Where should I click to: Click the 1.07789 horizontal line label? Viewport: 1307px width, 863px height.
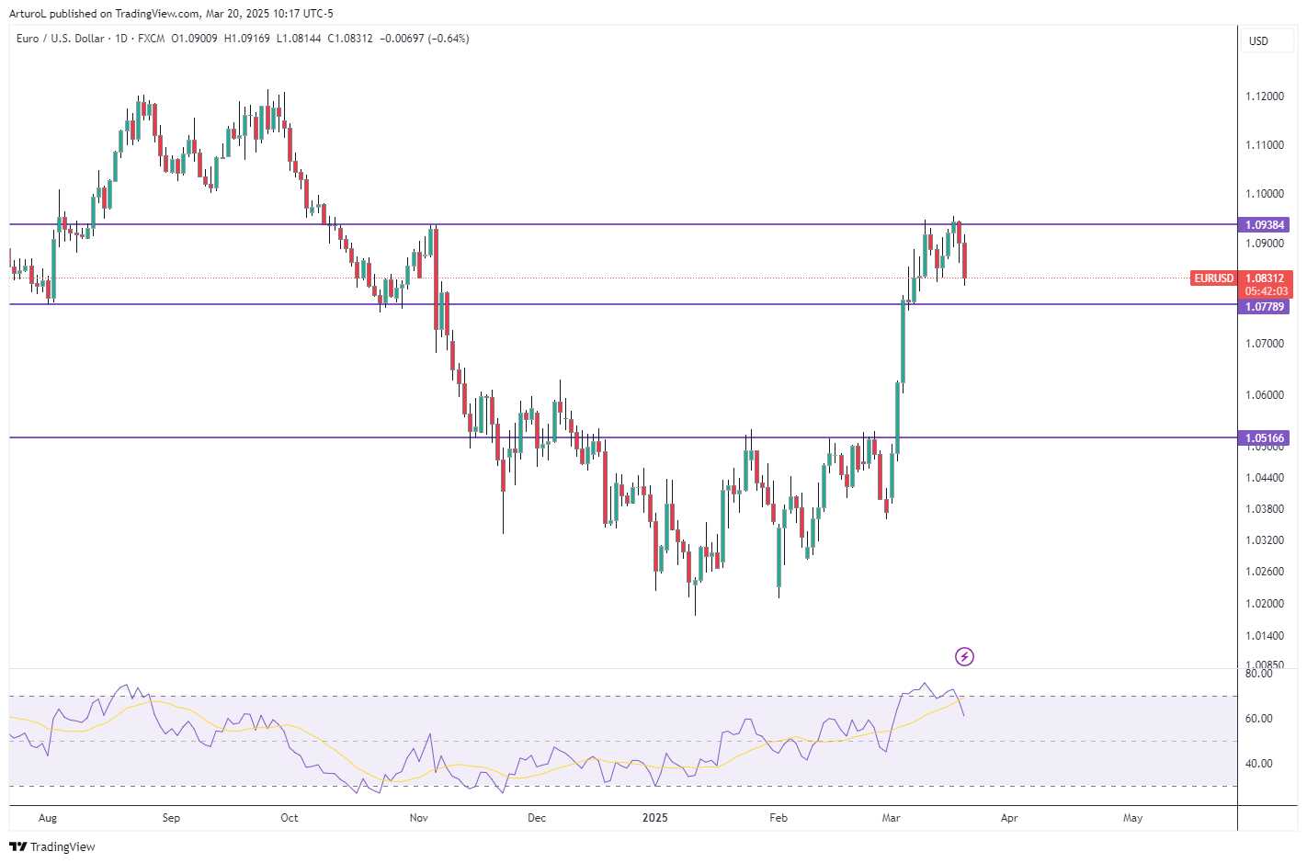(1265, 307)
